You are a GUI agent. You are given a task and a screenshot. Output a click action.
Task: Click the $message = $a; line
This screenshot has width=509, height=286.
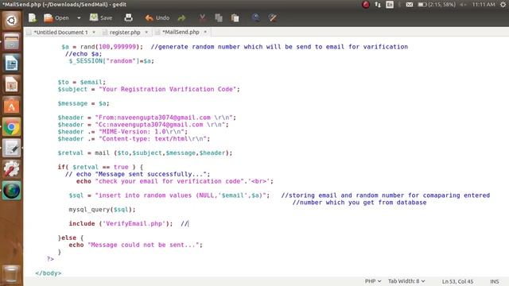(84, 103)
